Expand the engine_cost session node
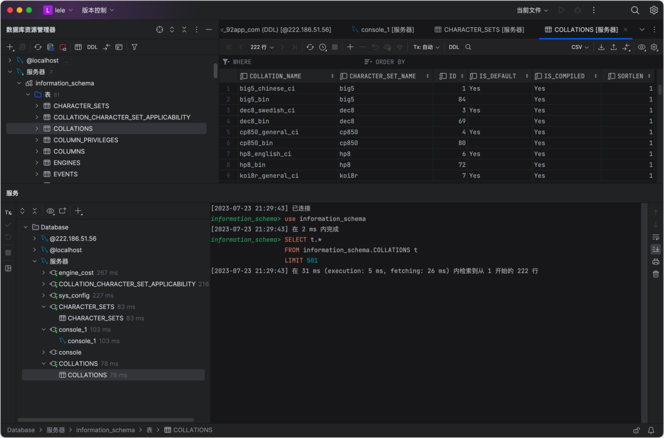Screen dimensions: 664x438 tap(44, 273)
